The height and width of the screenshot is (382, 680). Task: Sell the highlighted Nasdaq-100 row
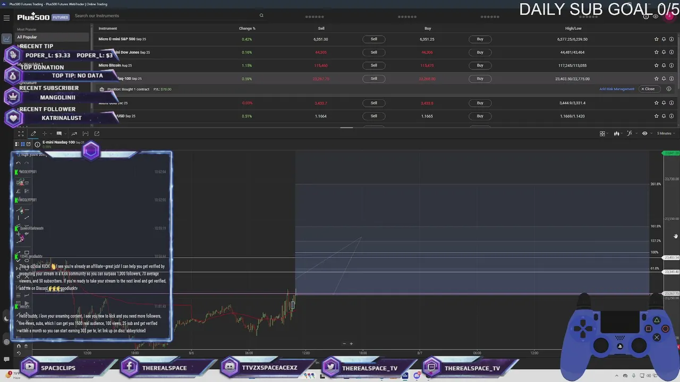(373, 79)
